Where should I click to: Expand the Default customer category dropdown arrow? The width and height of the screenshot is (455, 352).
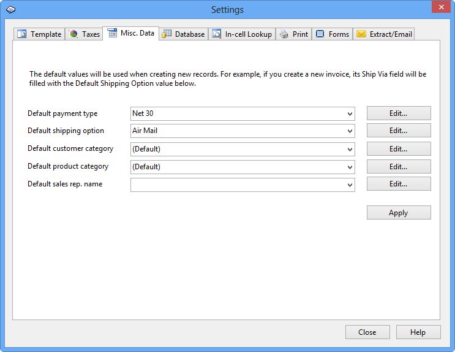(350, 149)
